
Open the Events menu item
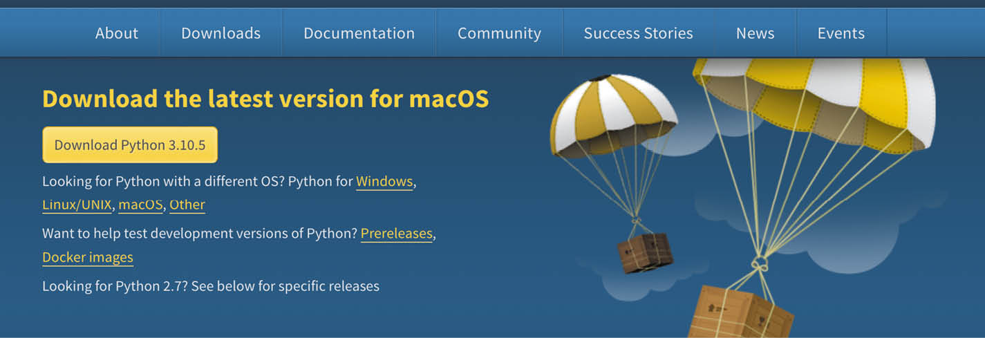841,33
